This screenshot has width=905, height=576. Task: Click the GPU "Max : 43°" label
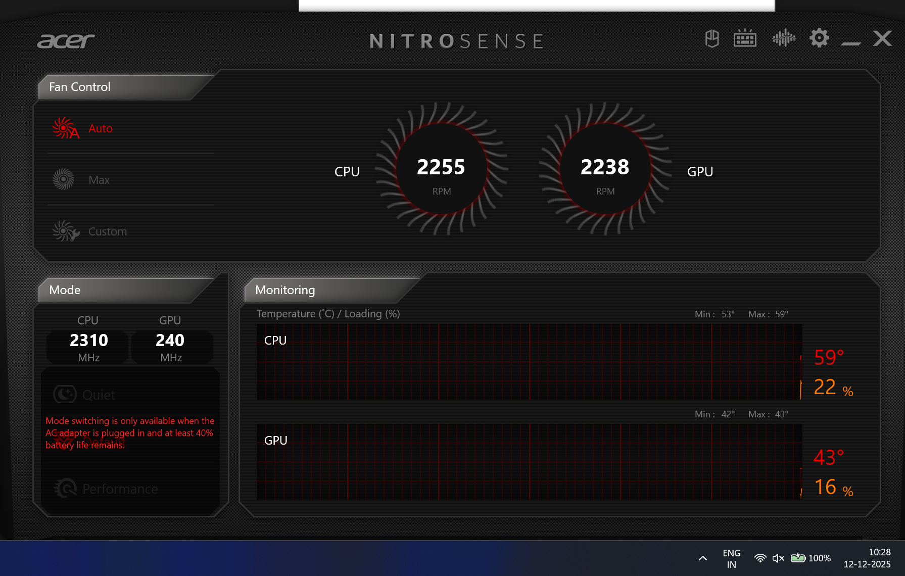pos(768,414)
